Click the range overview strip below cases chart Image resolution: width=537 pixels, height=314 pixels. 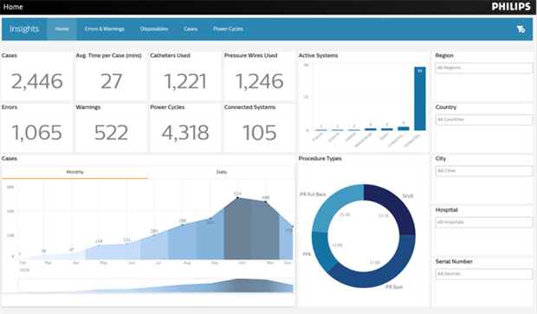pyautogui.click(x=156, y=285)
